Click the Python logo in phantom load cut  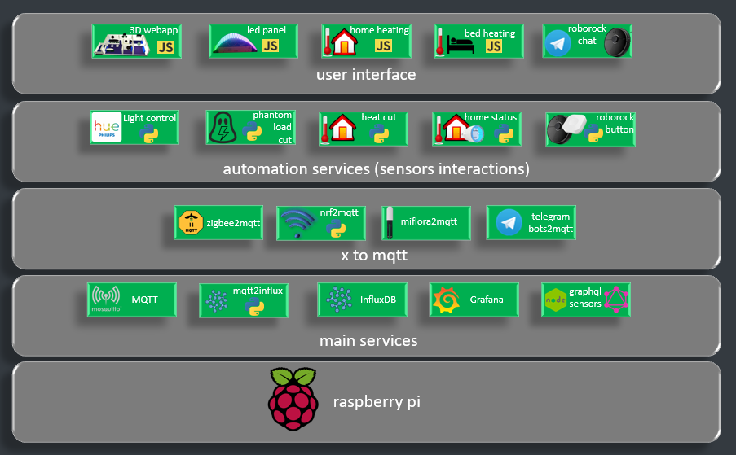(252, 132)
